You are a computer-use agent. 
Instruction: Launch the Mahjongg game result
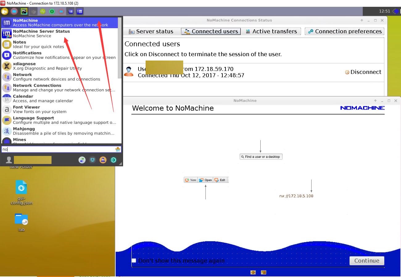(60, 131)
